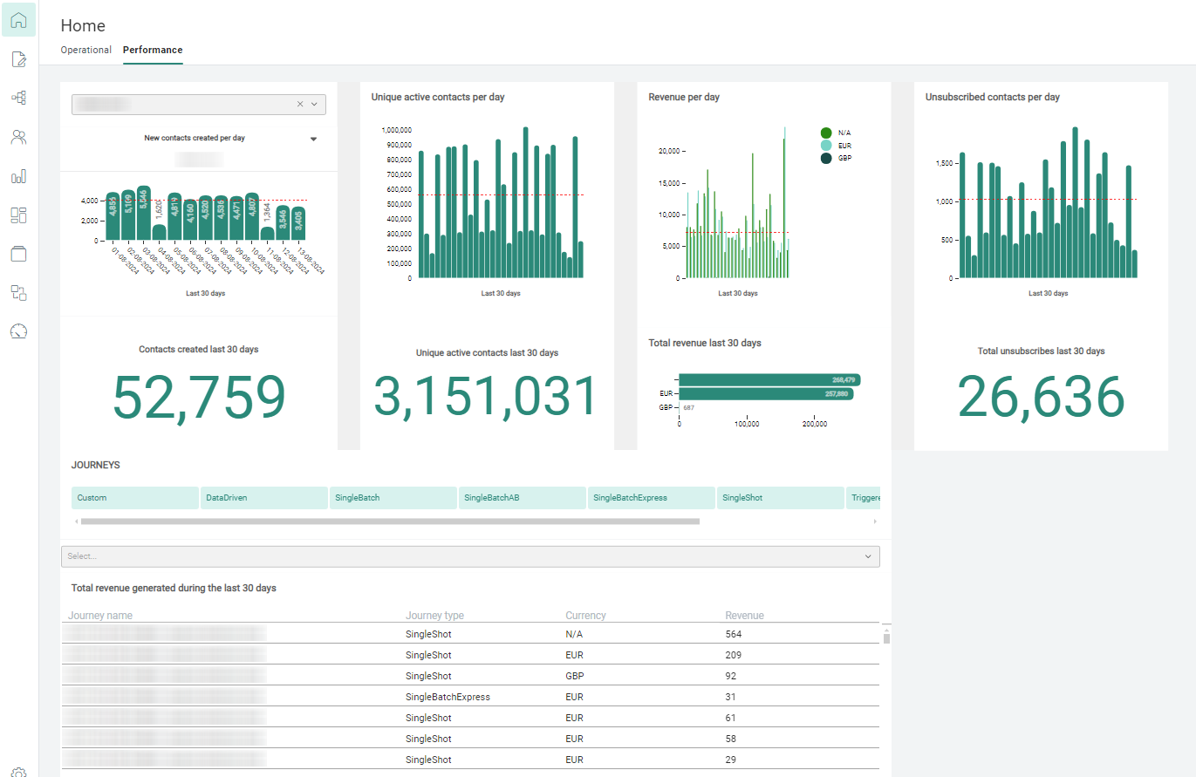The height and width of the screenshot is (777, 1196).
Task: Expand the New contacts created per day arrow
Action: pos(313,139)
